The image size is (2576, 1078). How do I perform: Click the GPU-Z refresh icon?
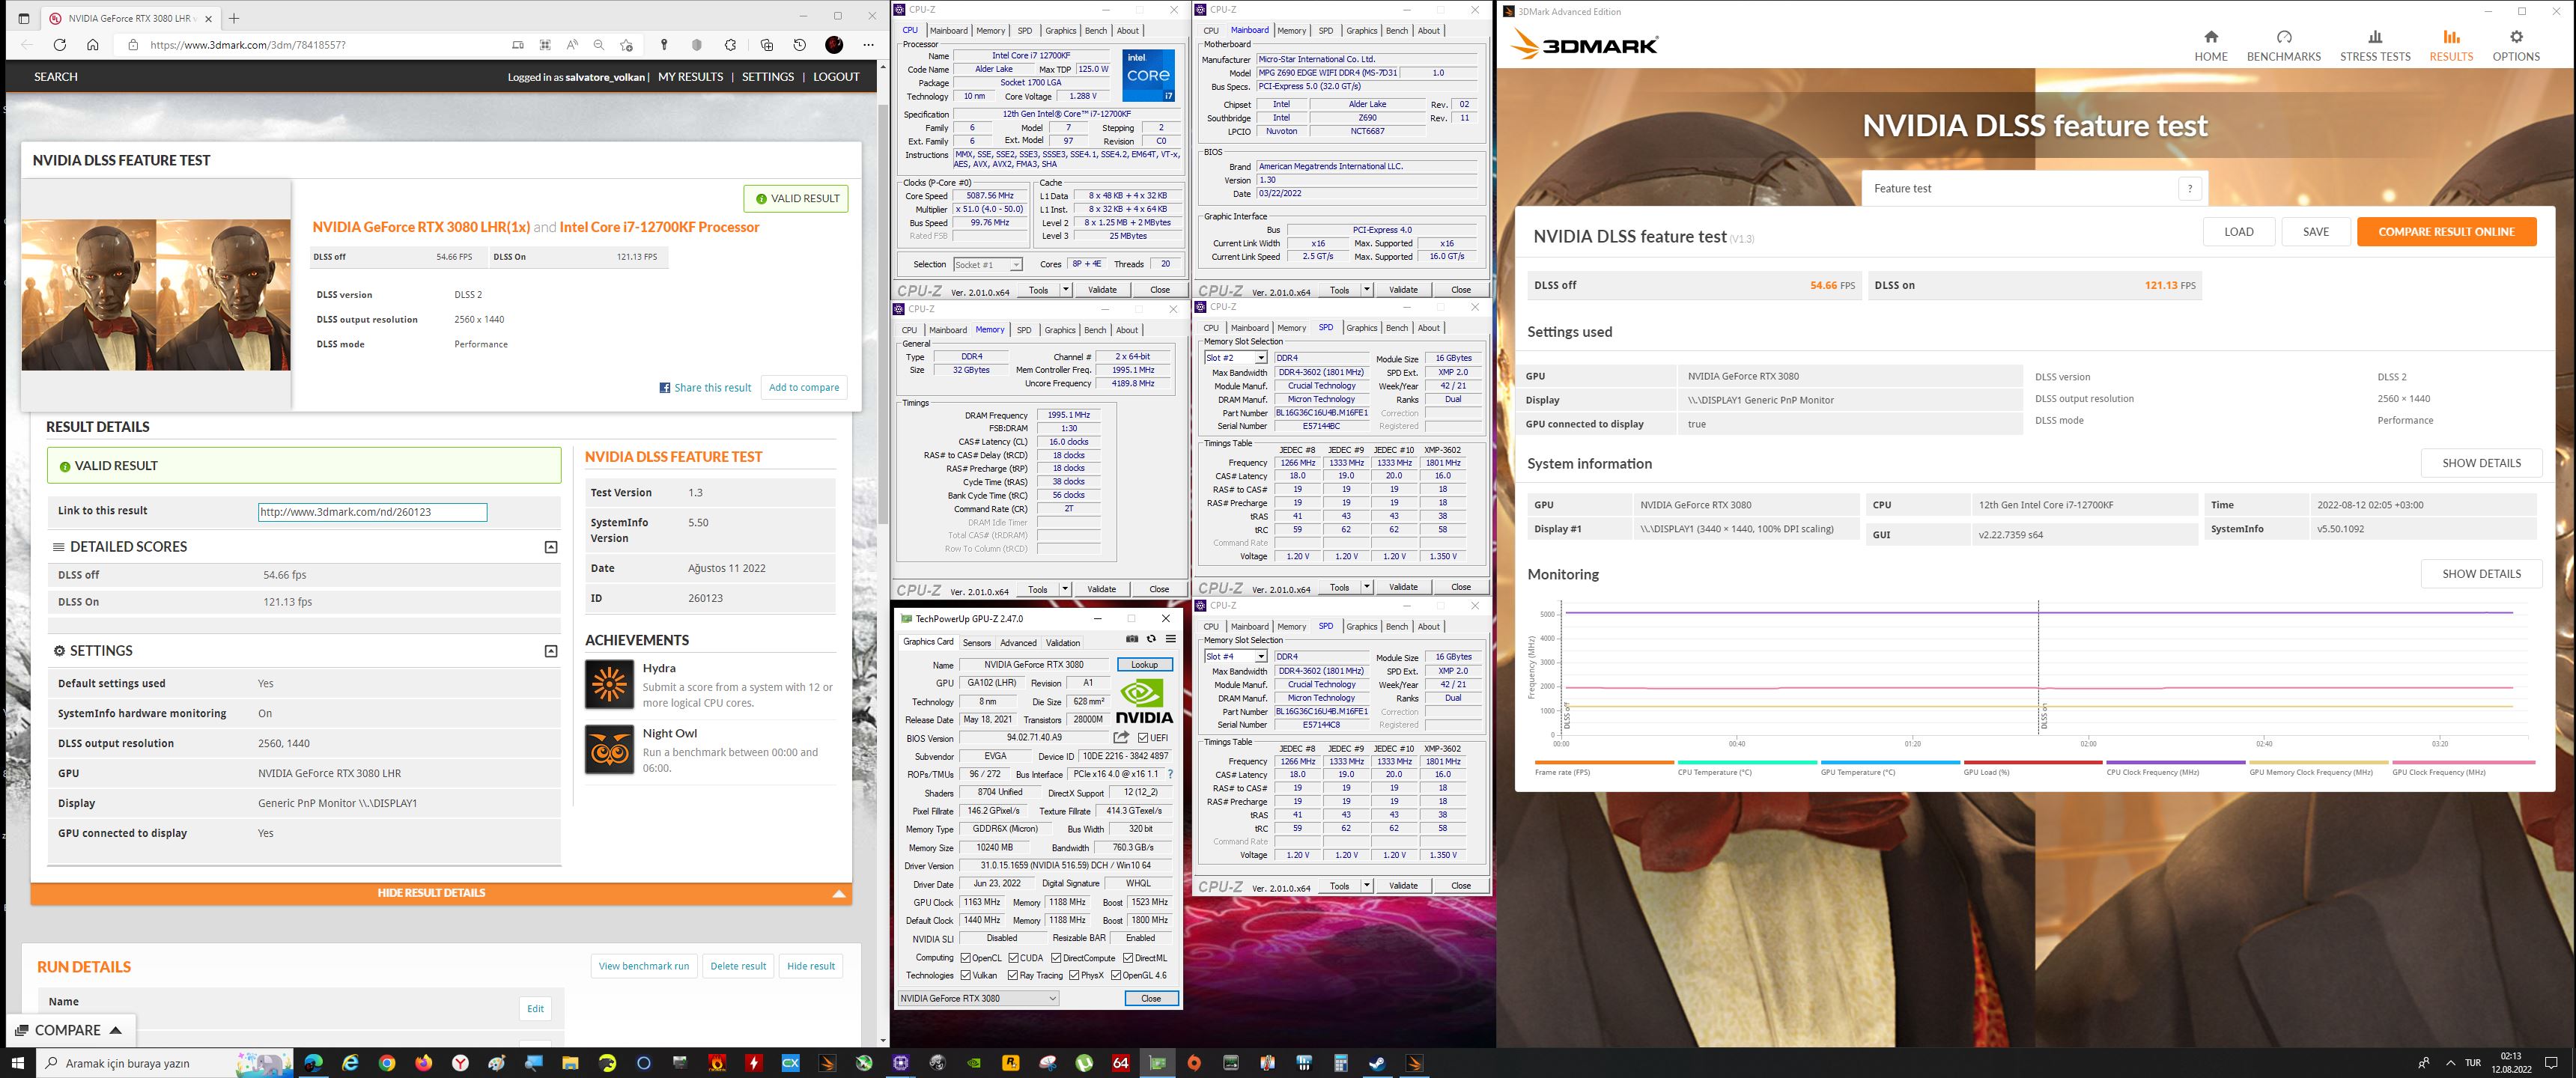pos(1151,639)
